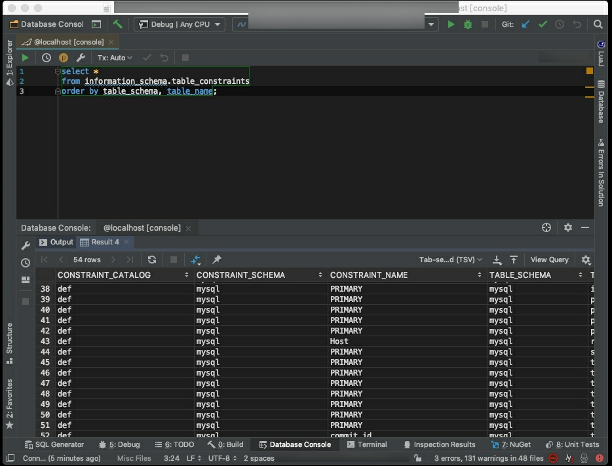Sort by the CONSTRAINT_CATALOG column arrows

[187, 275]
